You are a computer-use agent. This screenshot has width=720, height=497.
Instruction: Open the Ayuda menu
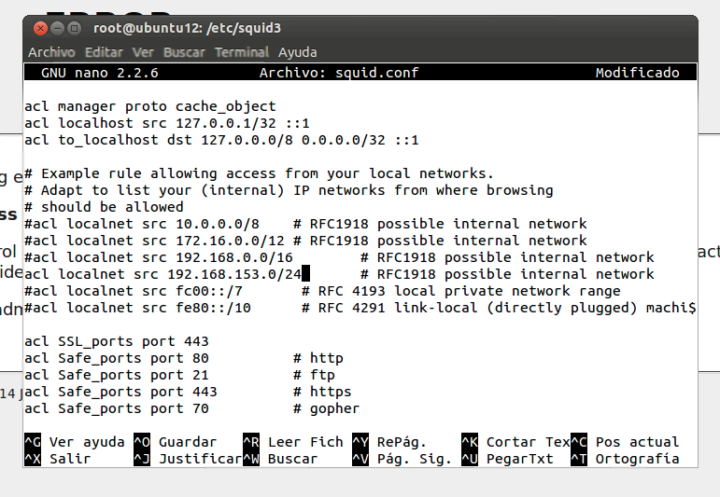click(297, 52)
